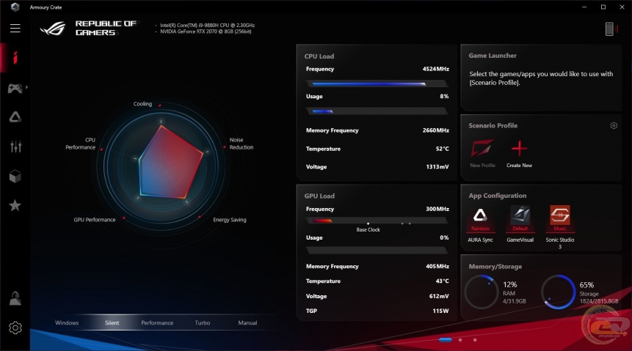Click the phone device icon in the header

click(x=609, y=29)
